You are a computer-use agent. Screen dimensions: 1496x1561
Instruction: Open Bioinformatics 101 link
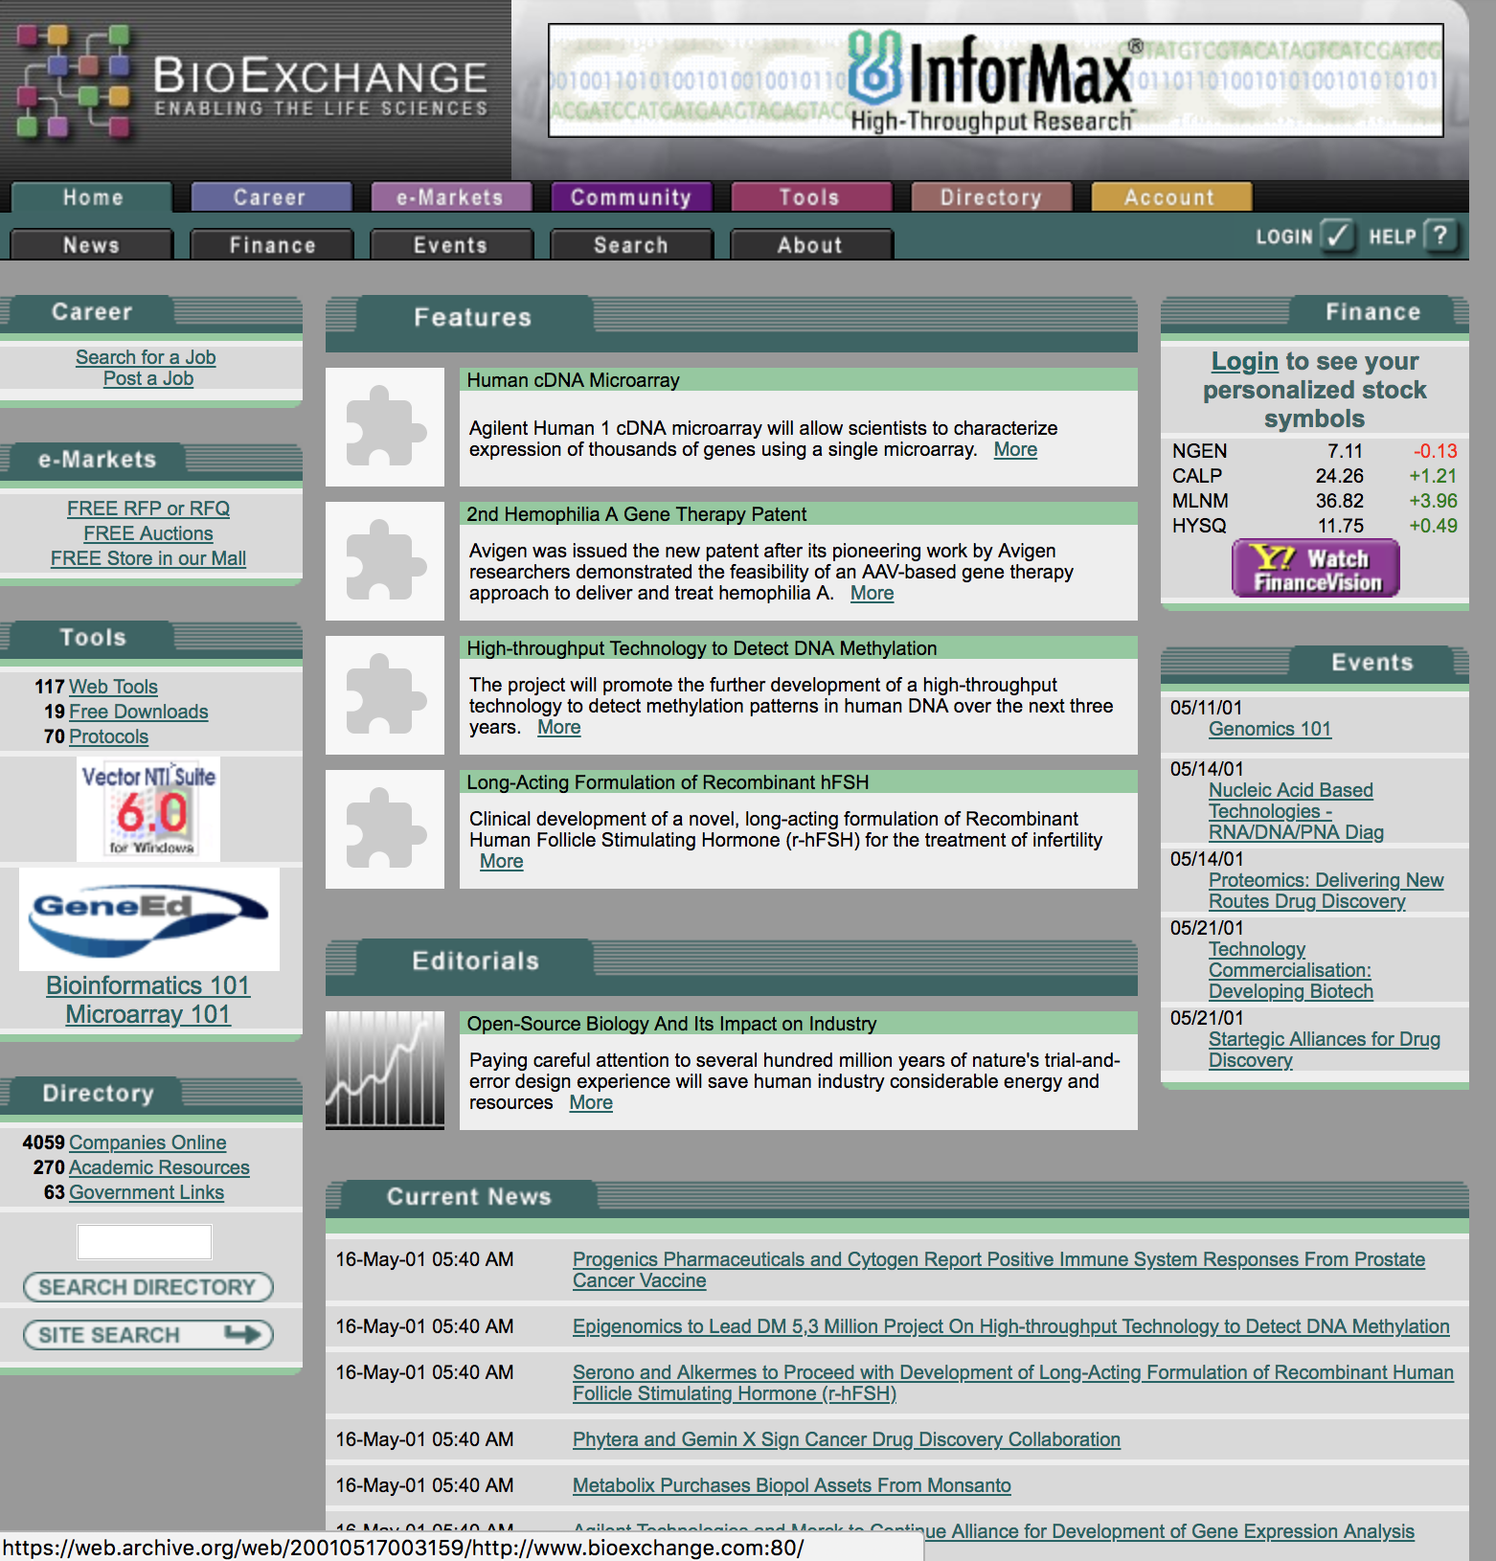tap(148, 985)
